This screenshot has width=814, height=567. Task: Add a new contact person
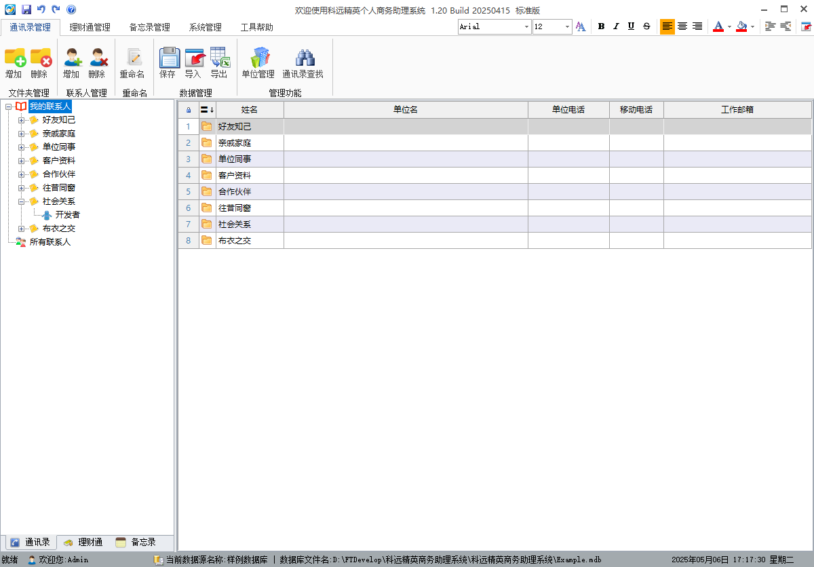pos(72,58)
